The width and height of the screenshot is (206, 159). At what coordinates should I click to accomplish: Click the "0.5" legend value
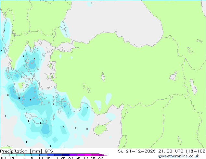click(x=11, y=158)
